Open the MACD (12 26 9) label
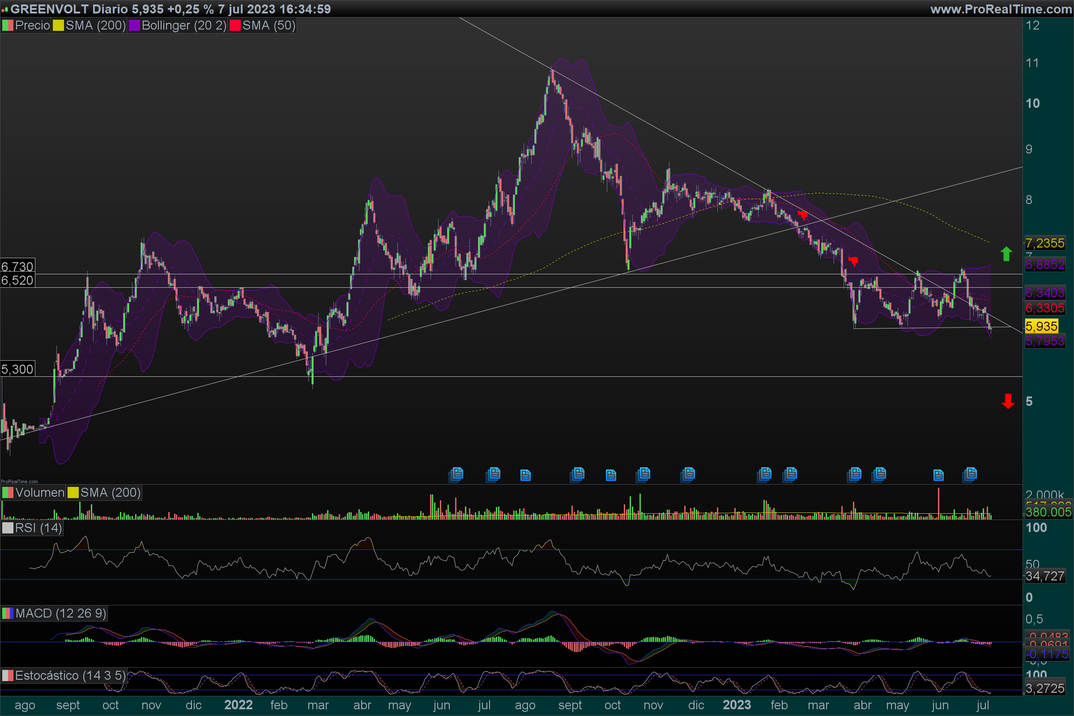Screen dimensions: 1074x716 pos(60,613)
